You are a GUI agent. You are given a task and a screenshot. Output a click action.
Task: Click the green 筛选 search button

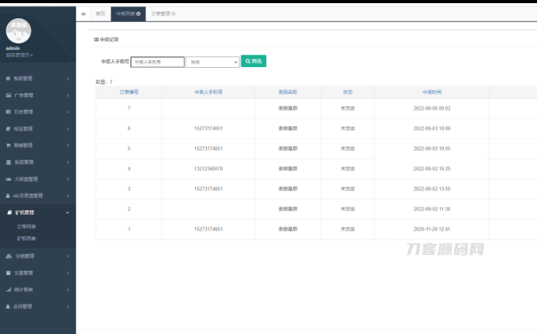[253, 61]
